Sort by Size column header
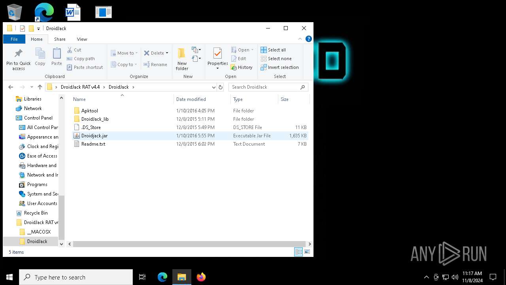 click(294, 99)
